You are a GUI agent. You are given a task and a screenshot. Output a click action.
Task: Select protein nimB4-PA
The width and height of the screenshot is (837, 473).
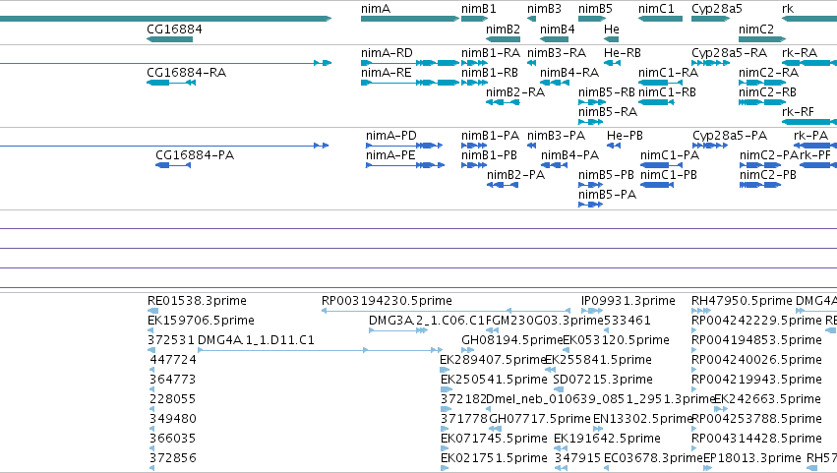point(554,165)
